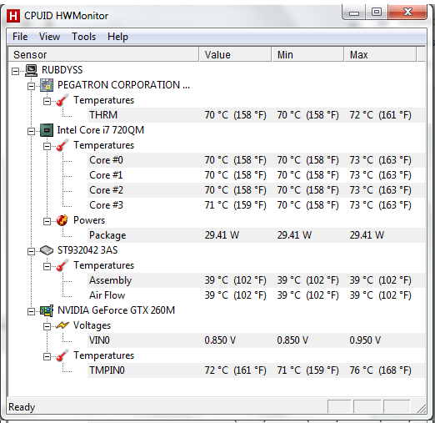
Task: Click the PEGATRON motherboard icon
Action: click(x=47, y=85)
